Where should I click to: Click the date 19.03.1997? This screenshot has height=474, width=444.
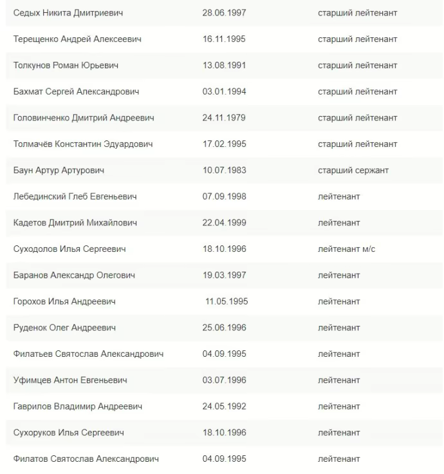pos(224,275)
